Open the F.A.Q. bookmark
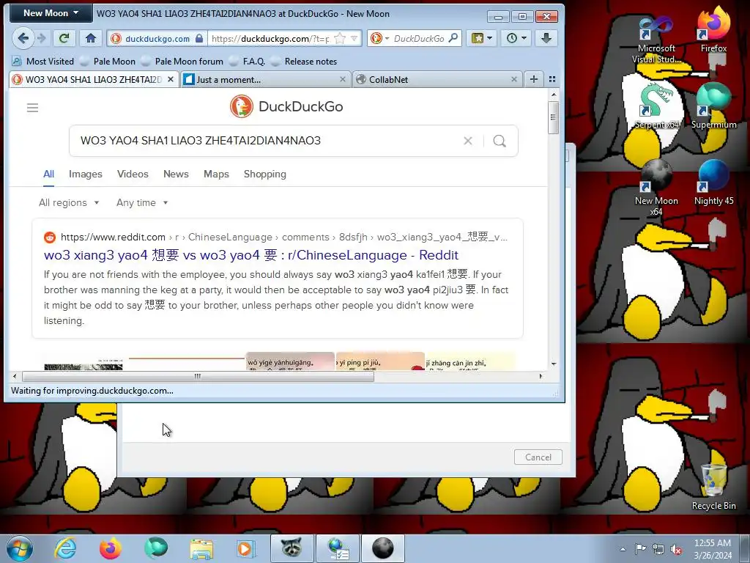The width and height of the screenshot is (750, 563). click(x=248, y=62)
